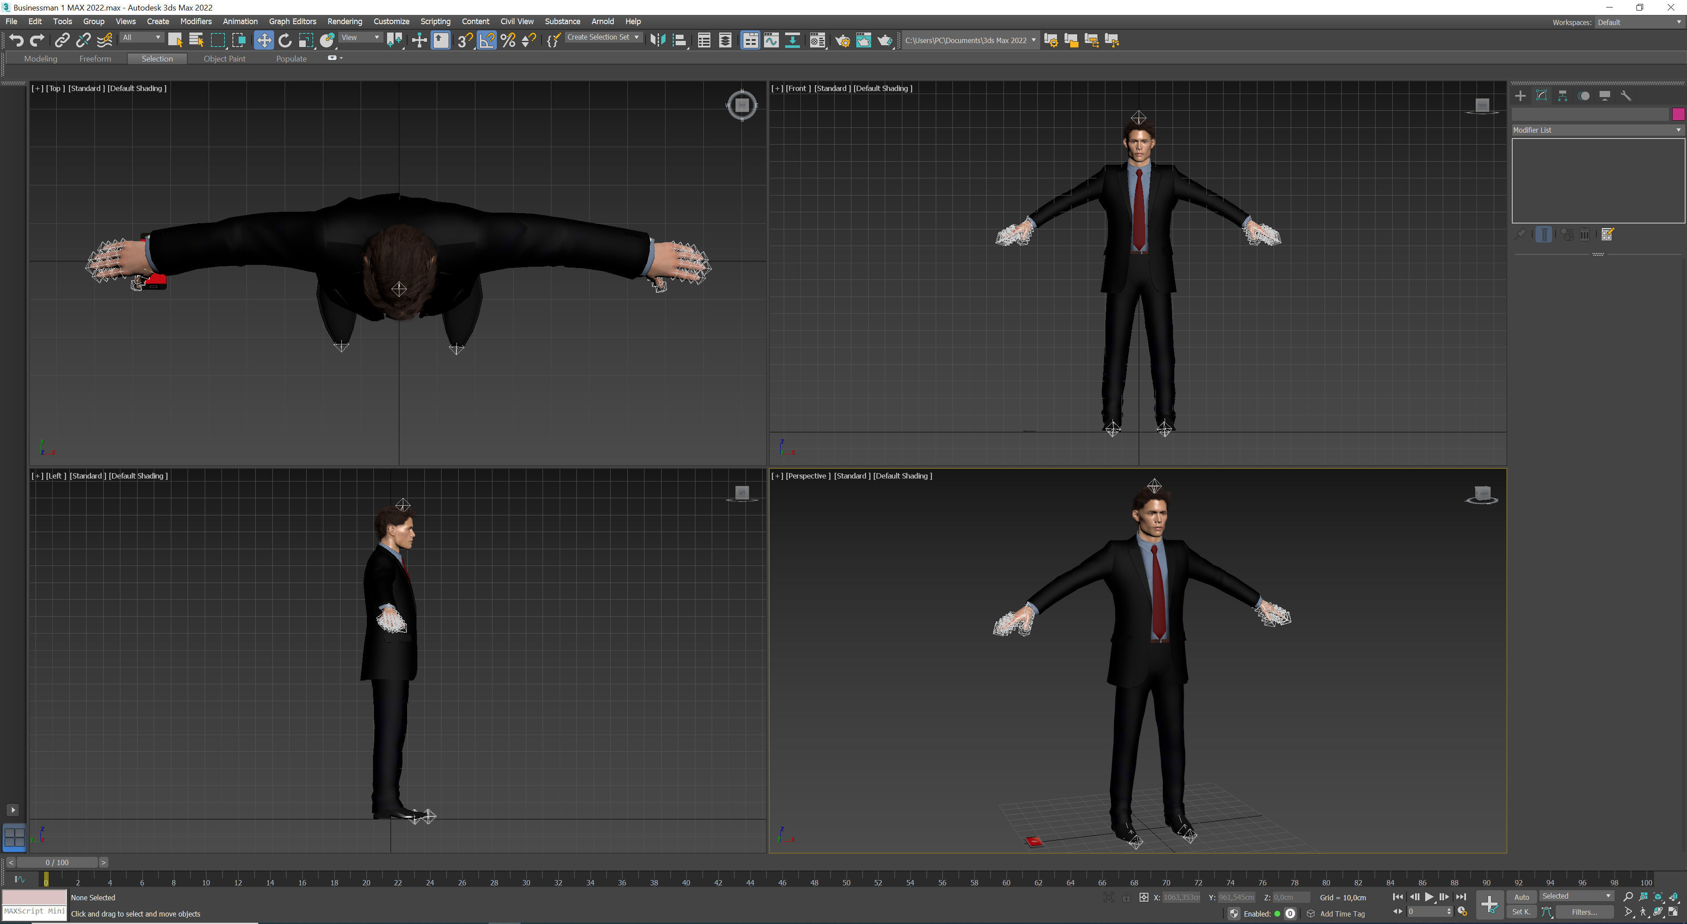Switch to the Freeform ribbon tab
The height and width of the screenshot is (924, 1687).
[x=95, y=59]
